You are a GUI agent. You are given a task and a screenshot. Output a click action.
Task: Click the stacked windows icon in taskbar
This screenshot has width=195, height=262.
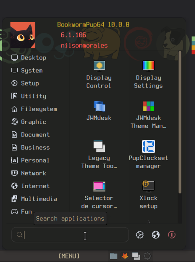pos(136,256)
